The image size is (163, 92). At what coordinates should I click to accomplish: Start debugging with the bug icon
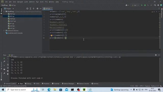tap(145, 5)
